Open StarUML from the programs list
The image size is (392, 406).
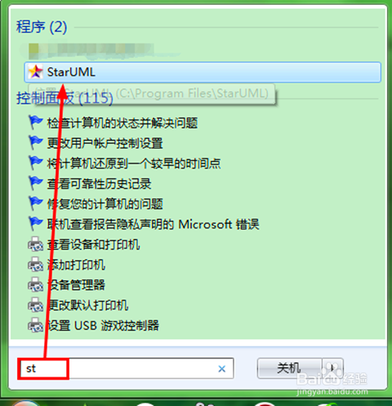coord(203,72)
